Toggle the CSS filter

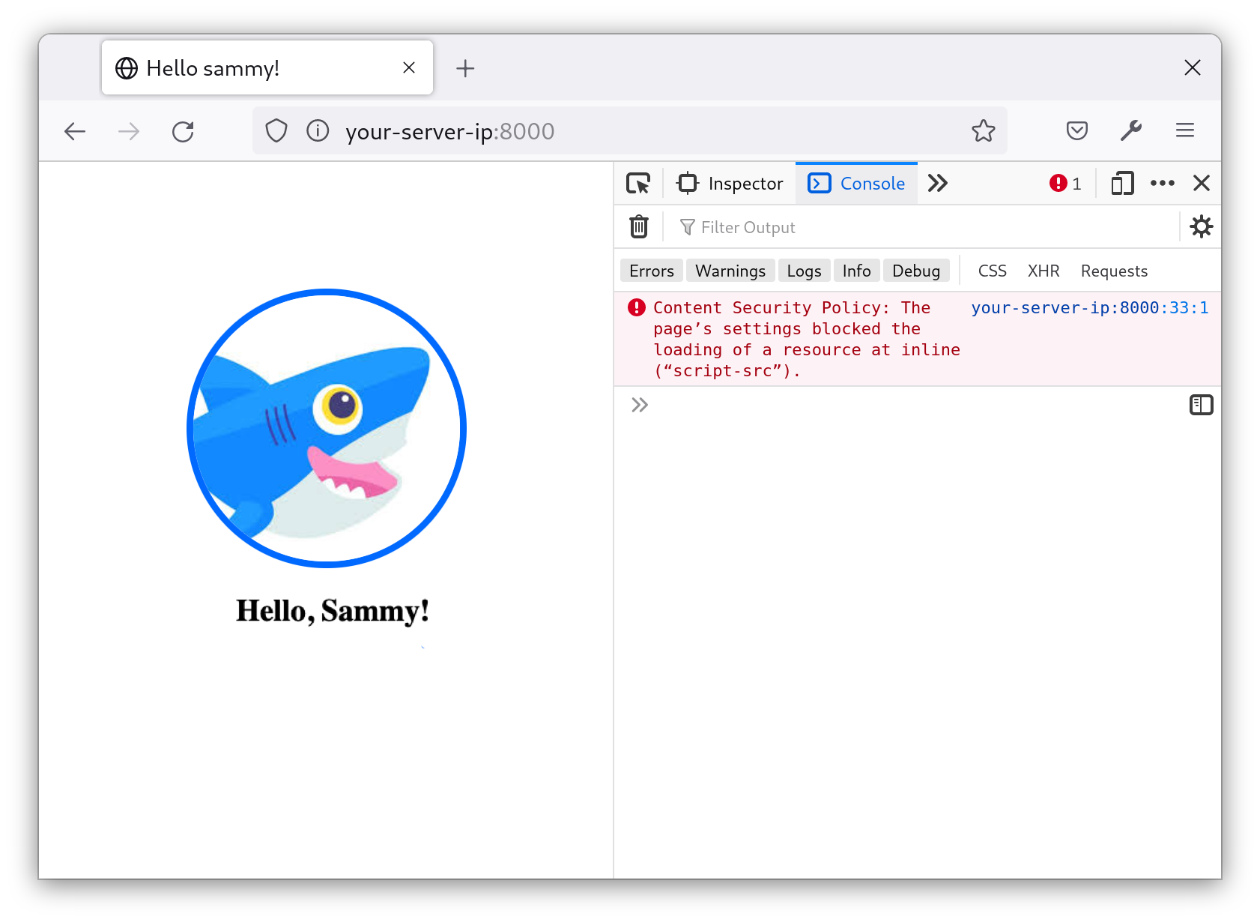(993, 271)
